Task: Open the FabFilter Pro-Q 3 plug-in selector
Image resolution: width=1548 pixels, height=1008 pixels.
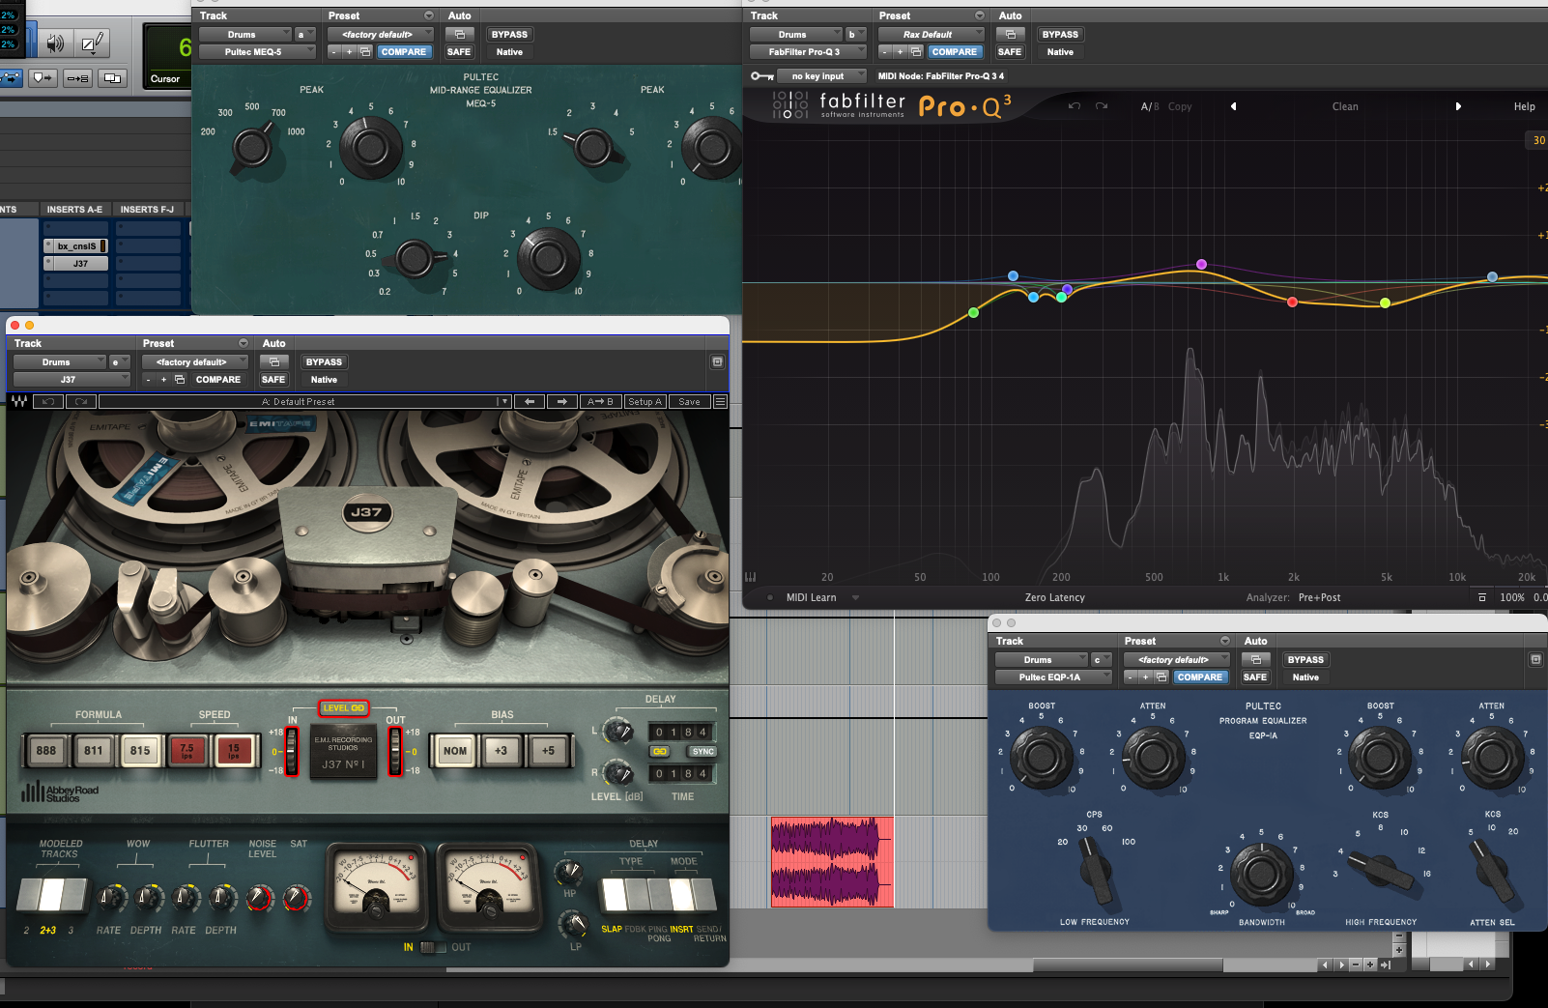Action: tap(808, 52)
